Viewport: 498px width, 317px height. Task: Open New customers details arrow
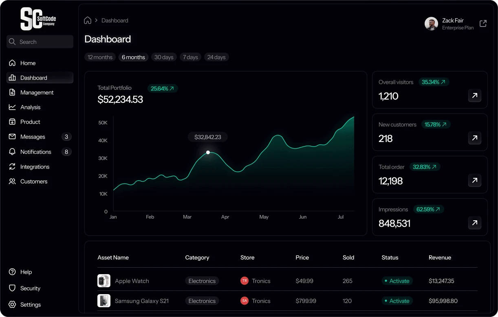[x=474, y=138]
